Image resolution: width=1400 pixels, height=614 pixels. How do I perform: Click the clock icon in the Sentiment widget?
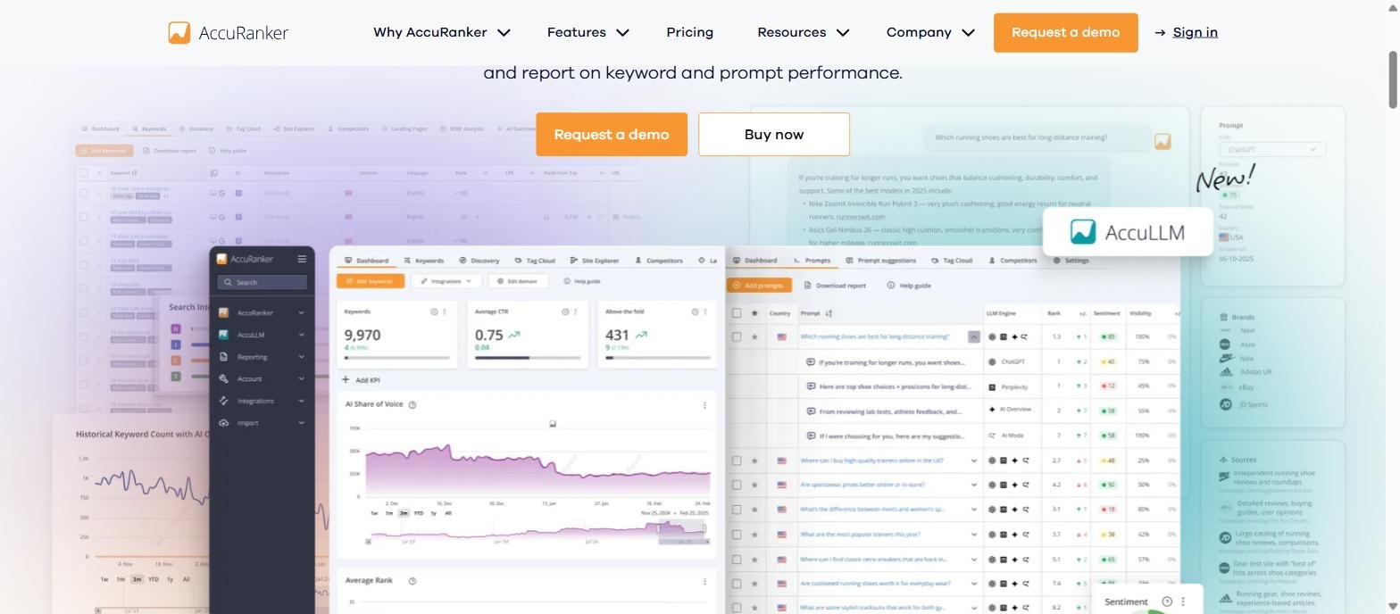pos(1167,602)
